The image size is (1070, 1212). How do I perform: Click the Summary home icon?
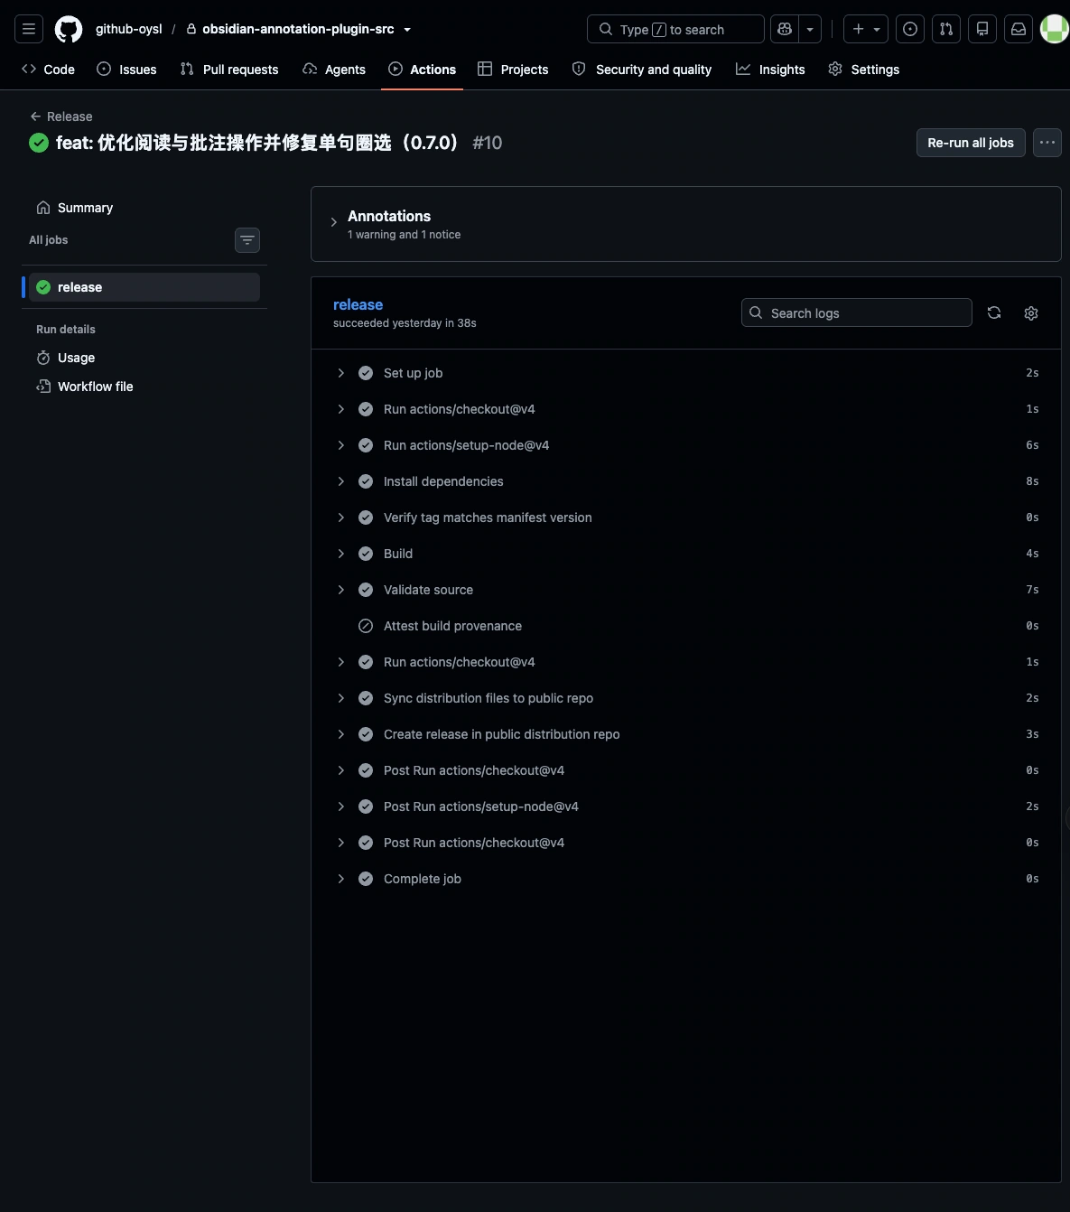43,208
